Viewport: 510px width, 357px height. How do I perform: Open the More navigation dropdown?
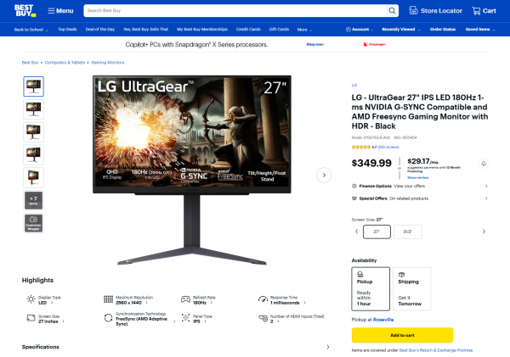[x=304, y=30]
